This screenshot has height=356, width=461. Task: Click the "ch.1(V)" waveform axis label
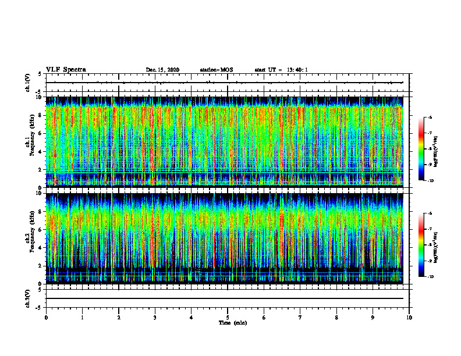click(x=27, y=83)
